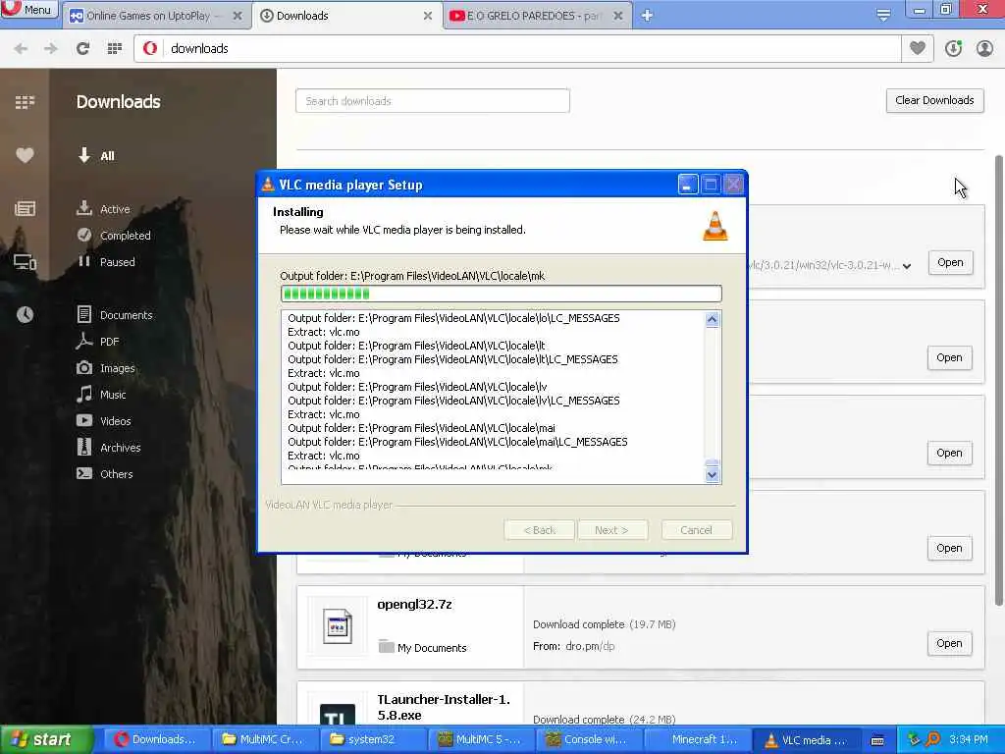
Task: Filter downloads by Documents
Action: pos(115,315)
